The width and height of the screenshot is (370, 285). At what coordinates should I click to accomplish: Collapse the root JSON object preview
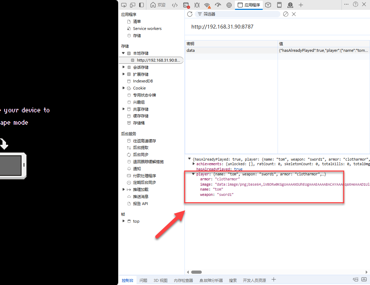[x=189, y=159]
